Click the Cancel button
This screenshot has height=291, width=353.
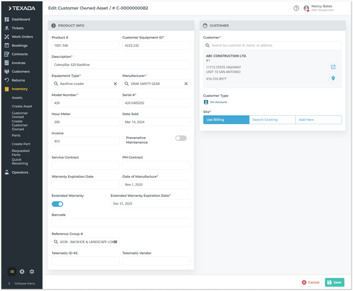(x=310, y=283)
